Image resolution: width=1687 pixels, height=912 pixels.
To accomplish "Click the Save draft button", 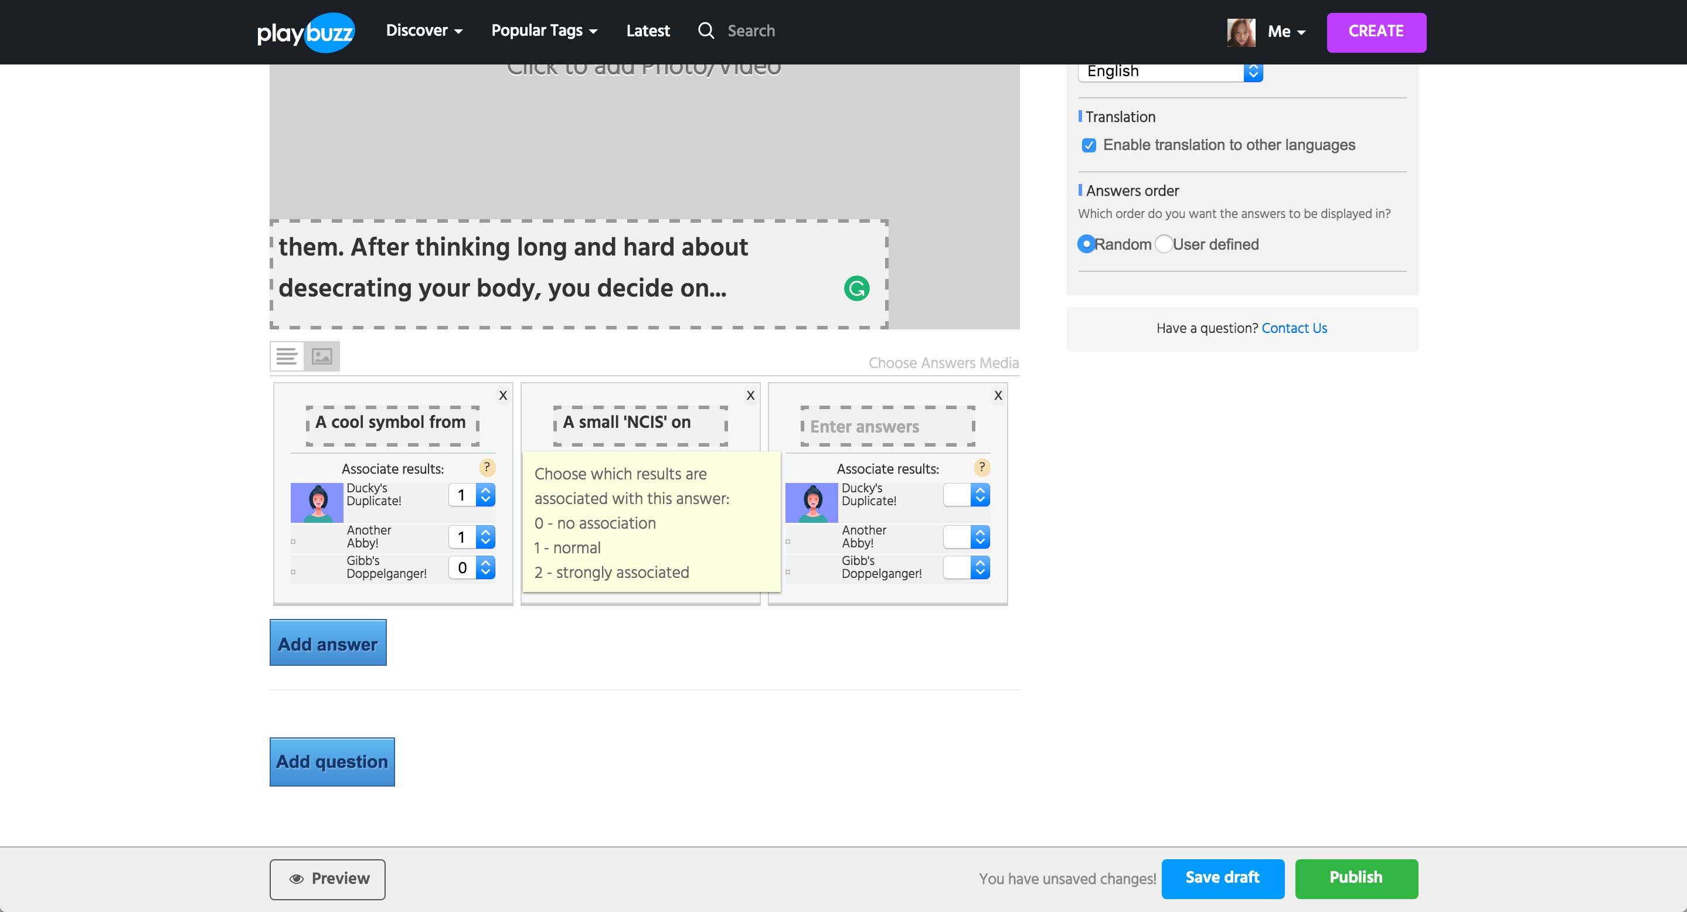I will tap(1222, 878).
